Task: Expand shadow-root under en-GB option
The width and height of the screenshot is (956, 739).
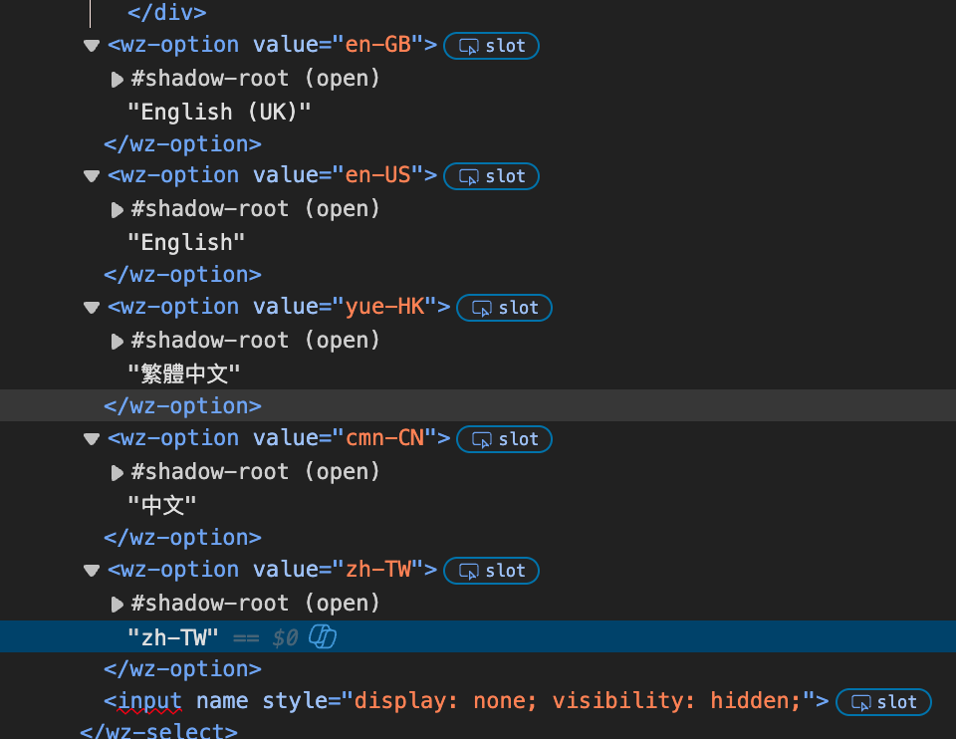Action: coord(118,79)
